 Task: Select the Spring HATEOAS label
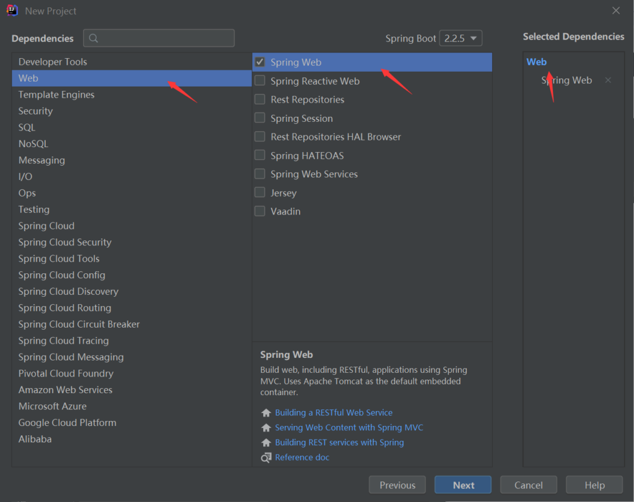pos(307,156)
